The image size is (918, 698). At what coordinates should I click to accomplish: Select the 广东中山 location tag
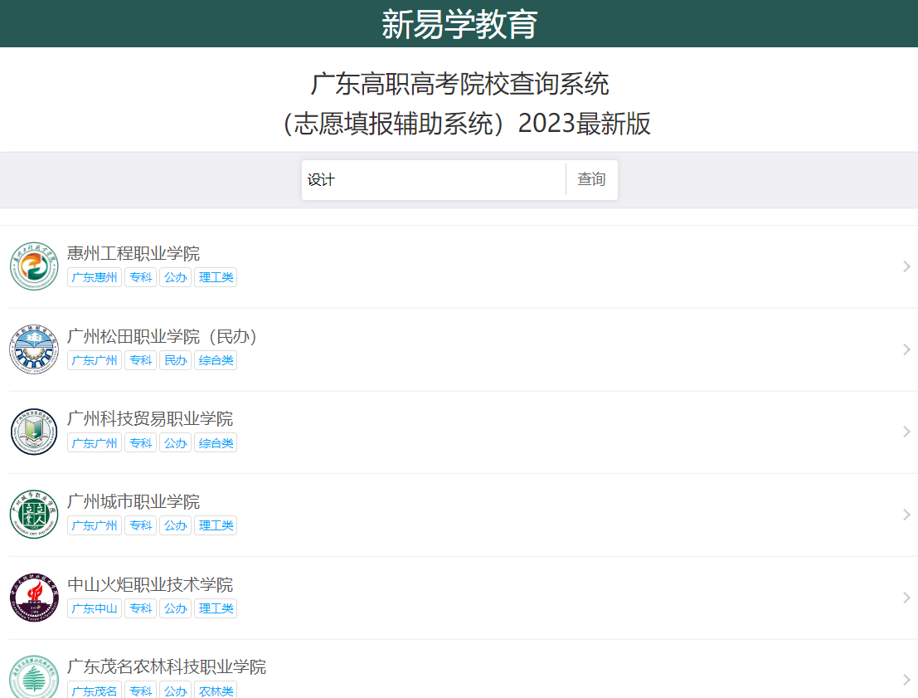point(94,608)
